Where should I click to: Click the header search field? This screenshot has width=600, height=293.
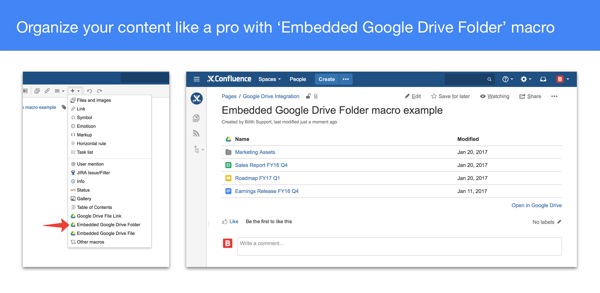point(470,79)
